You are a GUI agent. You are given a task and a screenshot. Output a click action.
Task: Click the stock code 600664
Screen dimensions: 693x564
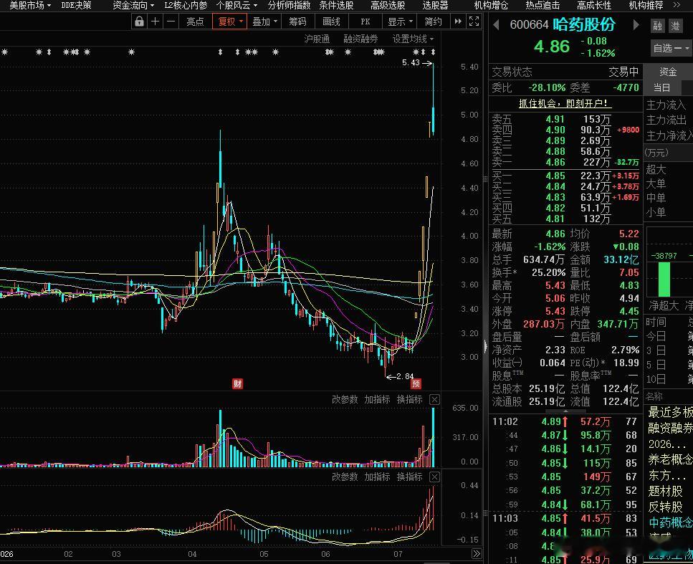tap(529, 25)
